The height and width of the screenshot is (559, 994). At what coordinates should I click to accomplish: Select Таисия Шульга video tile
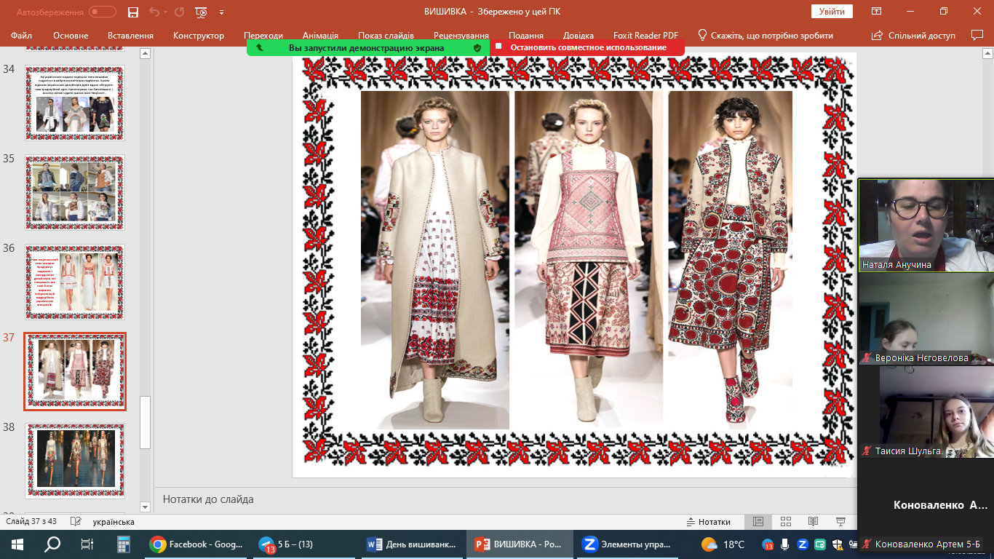pyautogui.click(x=926, y=412)
